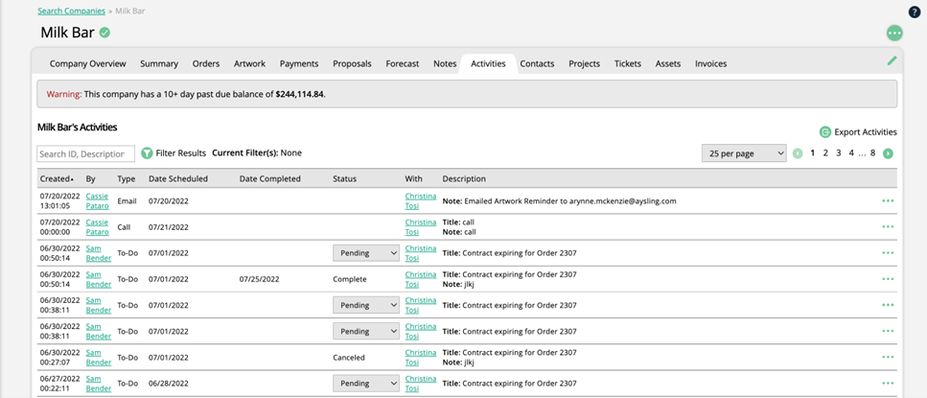Switch to the Proposals tab

(x=352, y=64)
